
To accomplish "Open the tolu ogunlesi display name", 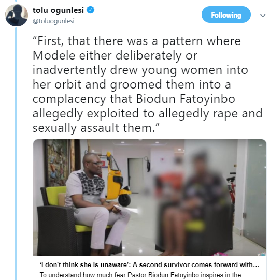I will point(58,10).
